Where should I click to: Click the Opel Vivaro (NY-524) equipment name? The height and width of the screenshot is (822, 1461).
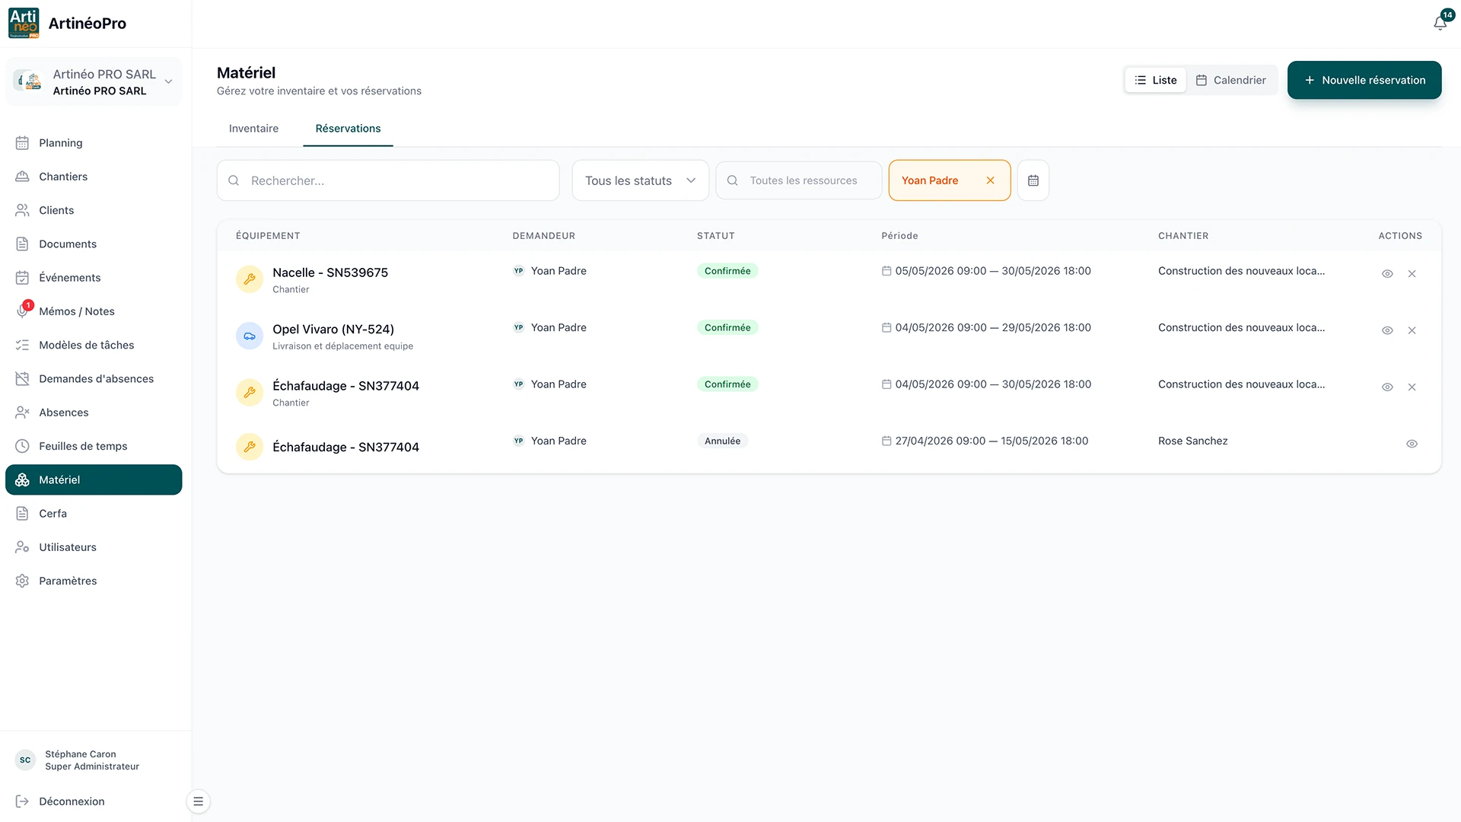333,329
